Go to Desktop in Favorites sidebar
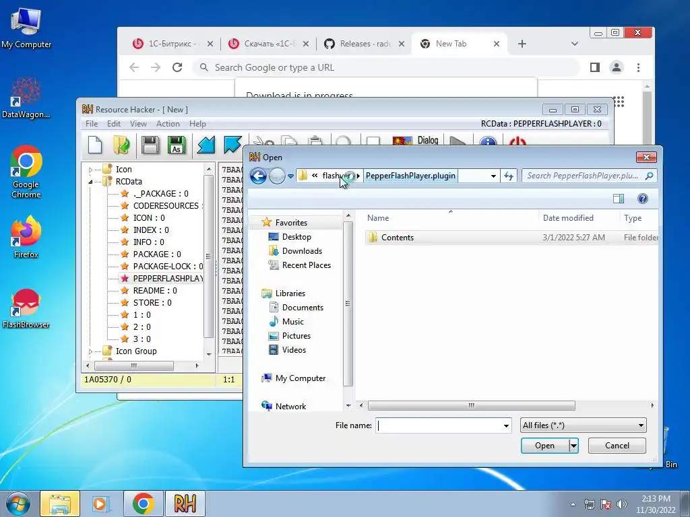Viewport: 690px width, 517px height. point(296,237)
